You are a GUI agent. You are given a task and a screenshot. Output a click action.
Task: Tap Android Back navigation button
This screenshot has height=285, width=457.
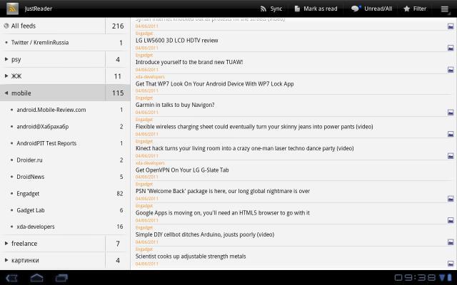pos(11,278)
